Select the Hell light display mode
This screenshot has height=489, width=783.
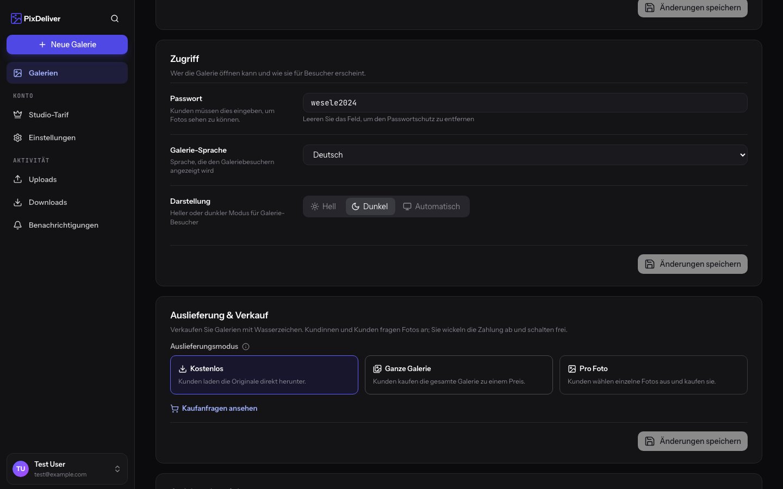point(324,206)
